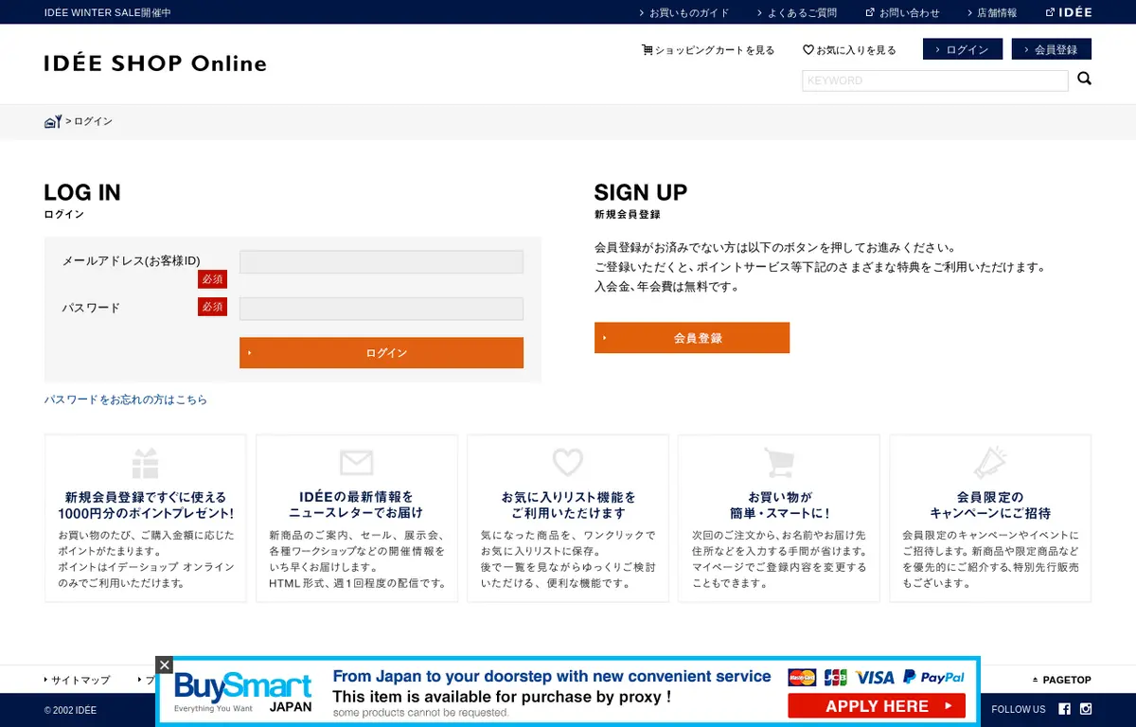Click the navy ログイン header button

962,49
